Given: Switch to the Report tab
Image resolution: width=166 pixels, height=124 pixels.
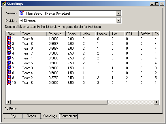Looking at the screenshot, I should click(31, 116).
